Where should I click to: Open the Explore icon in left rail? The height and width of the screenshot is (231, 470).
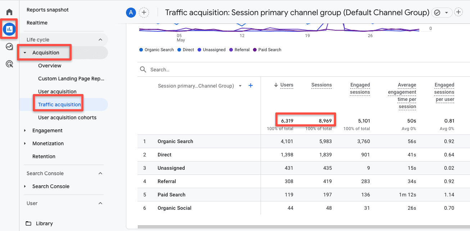click(x=9, y=46)
